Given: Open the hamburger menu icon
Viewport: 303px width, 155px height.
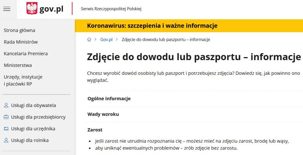Looking at the screenshot, I should point(7,9).
